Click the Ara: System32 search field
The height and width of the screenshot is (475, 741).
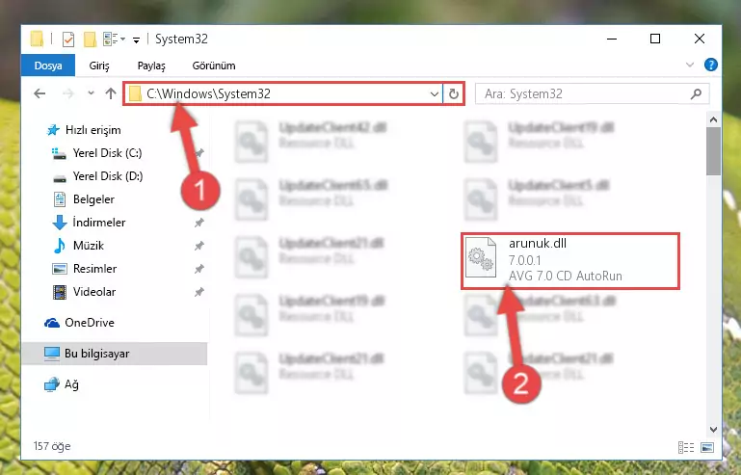[586, 93]
